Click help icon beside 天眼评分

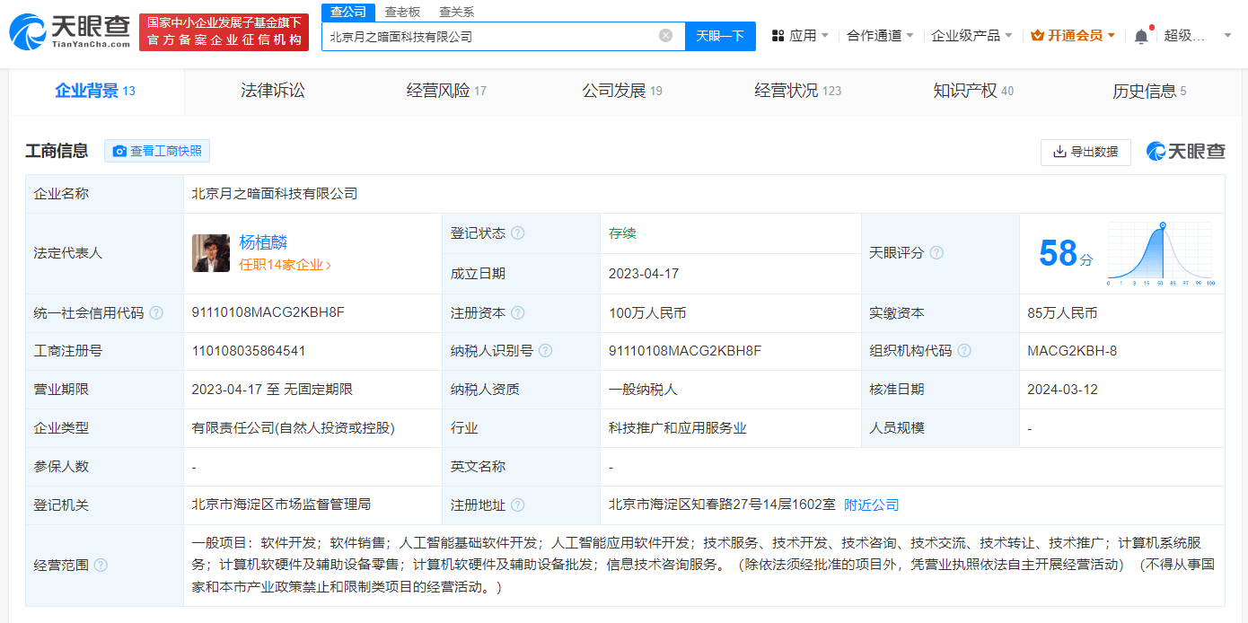coord(936,253)
